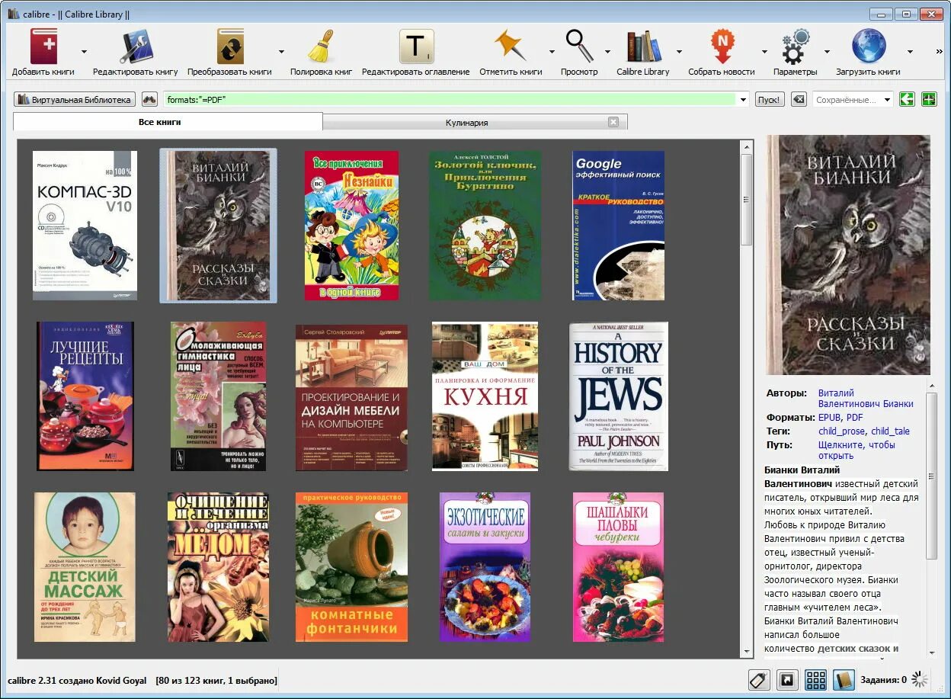Click the Mark books pin icon

point(510,47)
